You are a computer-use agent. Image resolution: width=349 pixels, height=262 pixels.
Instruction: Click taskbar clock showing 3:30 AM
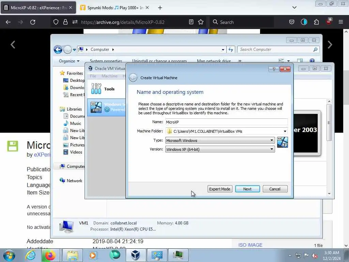(332, 255)
